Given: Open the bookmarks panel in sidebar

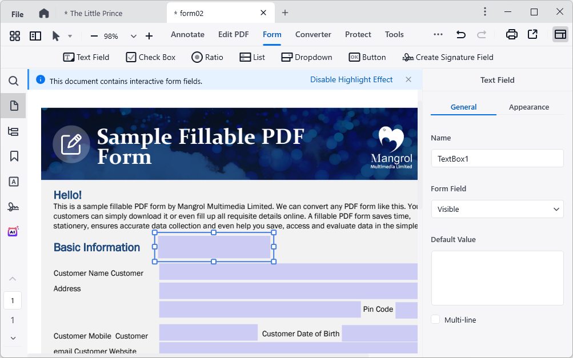Looking at the screenshot, I should pos(14,156).
